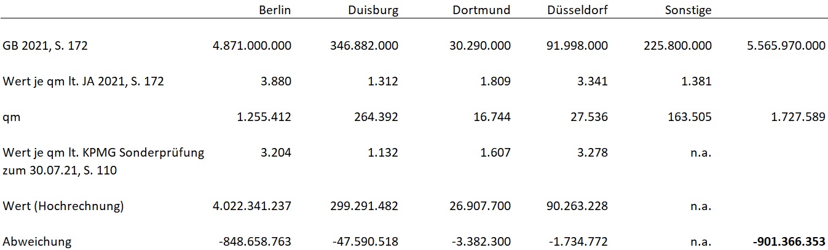Image resolution: width=828 pixels, height=250 pixels.
Task: Select the "qm" row label
Action: 12,117
